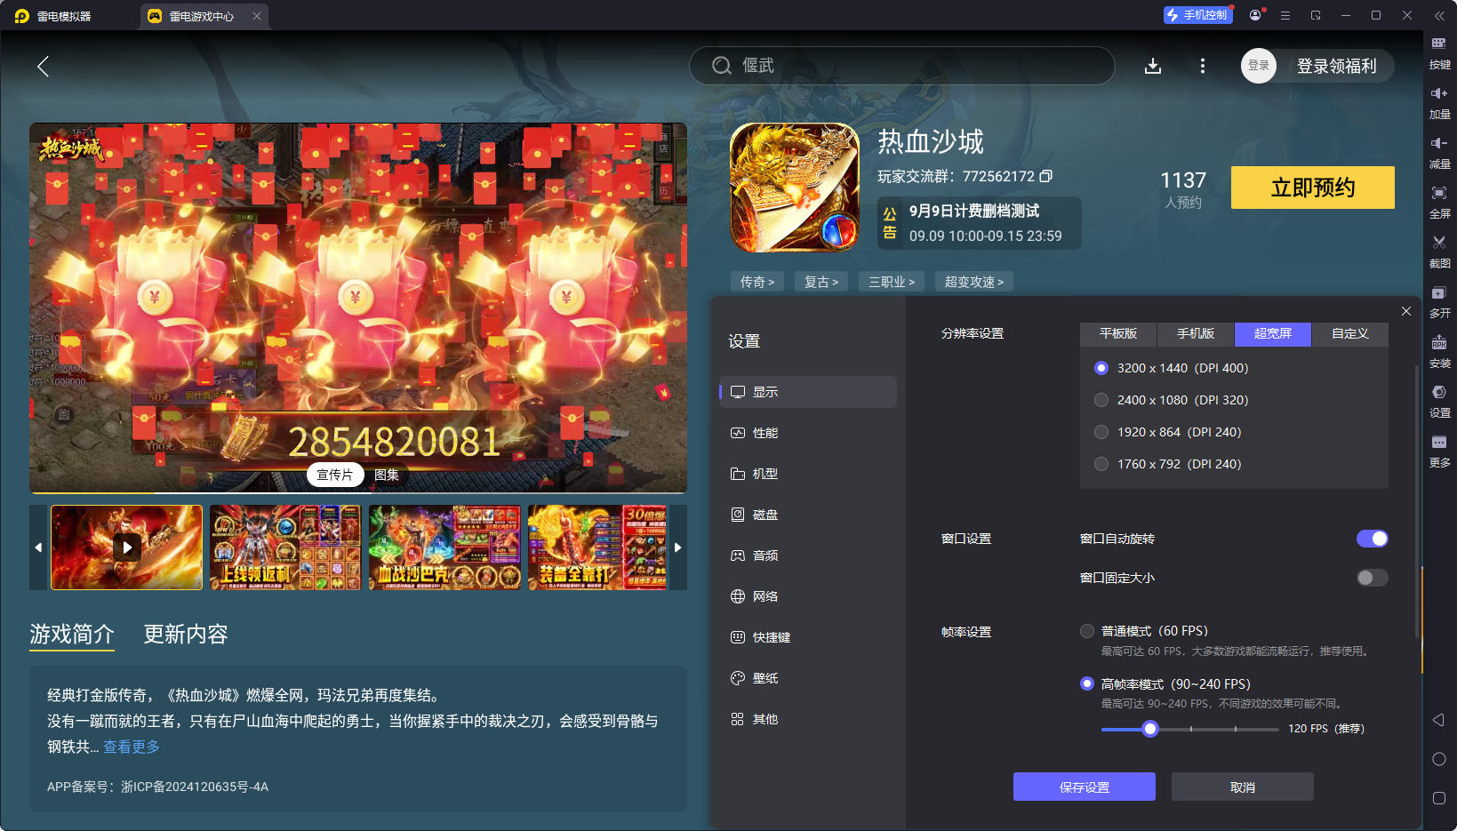Select 1920 x 864 resolution
The width and height of the screenshot is (1457, 831).
coord(1101,432)
